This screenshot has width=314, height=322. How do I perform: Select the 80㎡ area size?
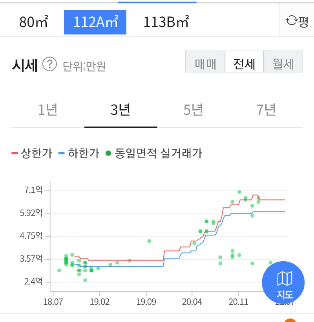click(34, 22)
